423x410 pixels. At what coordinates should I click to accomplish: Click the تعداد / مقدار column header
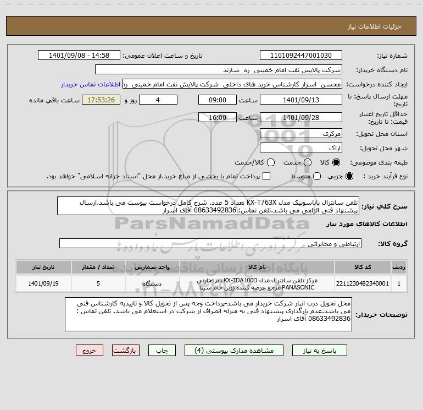click(98, 267)
